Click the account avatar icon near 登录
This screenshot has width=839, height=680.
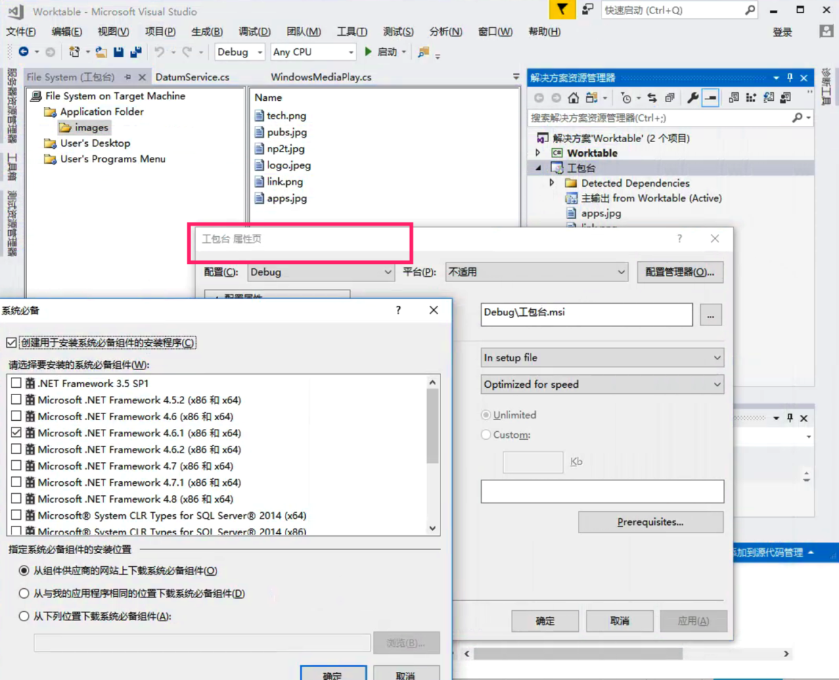[826, 31]
